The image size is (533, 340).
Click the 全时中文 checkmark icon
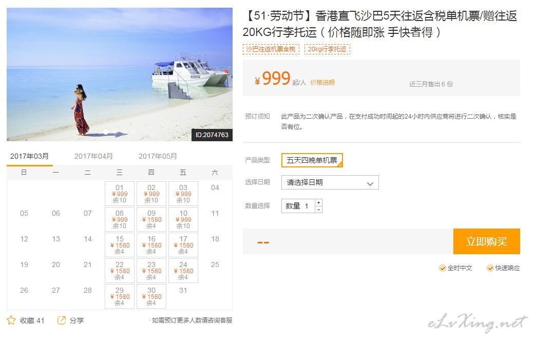pyautogui.click(x=442, y=268)
